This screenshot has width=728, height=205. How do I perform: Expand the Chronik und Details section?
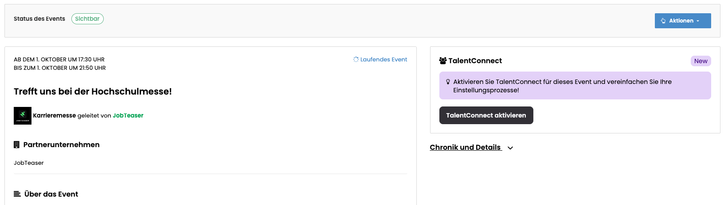465,147
